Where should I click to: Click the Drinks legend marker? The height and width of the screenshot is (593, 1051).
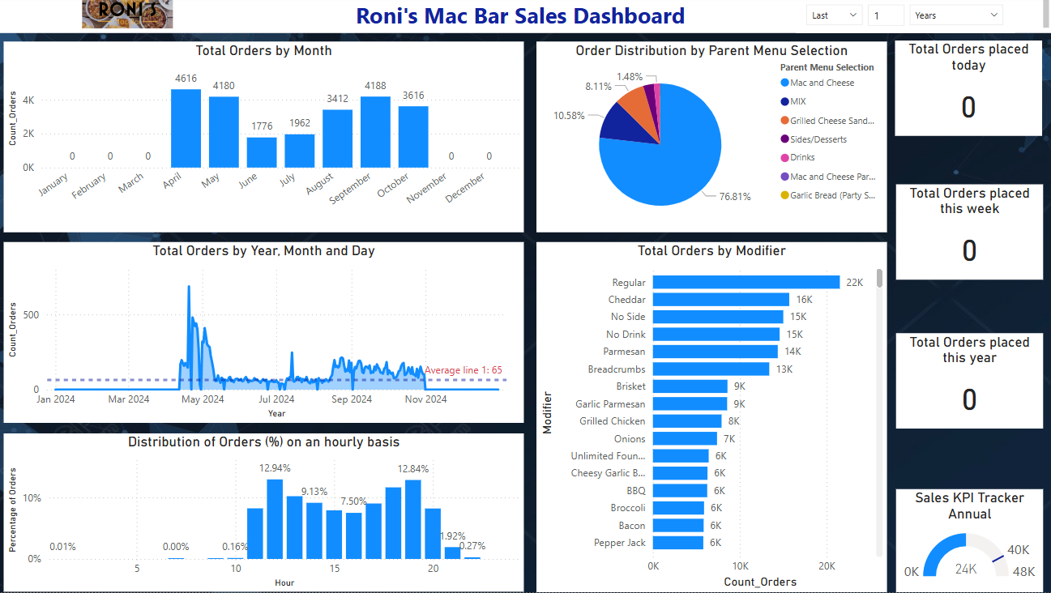784,157
